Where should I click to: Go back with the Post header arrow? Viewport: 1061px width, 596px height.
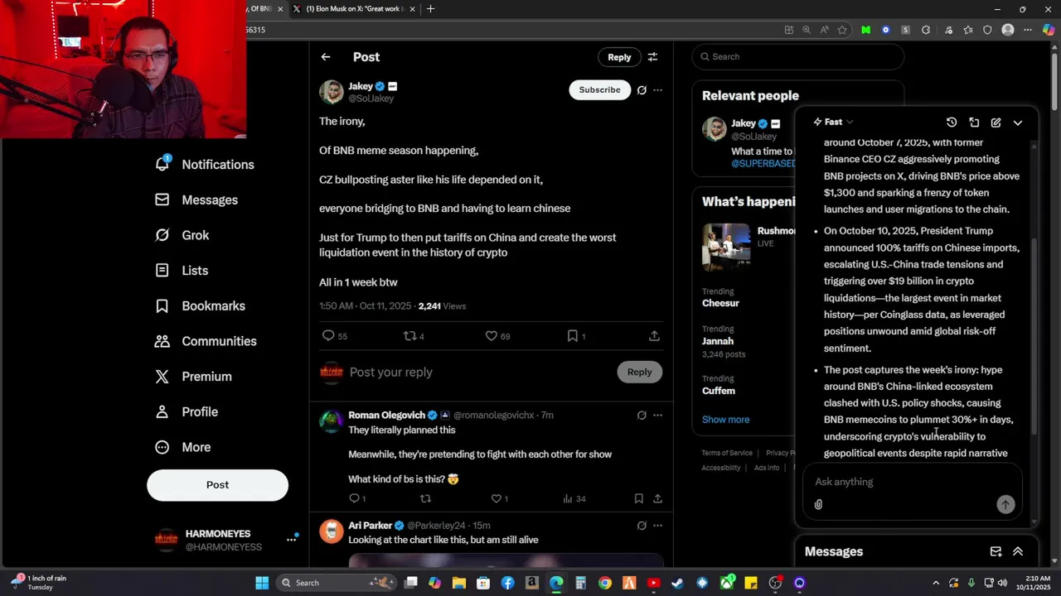coord(326,57)
